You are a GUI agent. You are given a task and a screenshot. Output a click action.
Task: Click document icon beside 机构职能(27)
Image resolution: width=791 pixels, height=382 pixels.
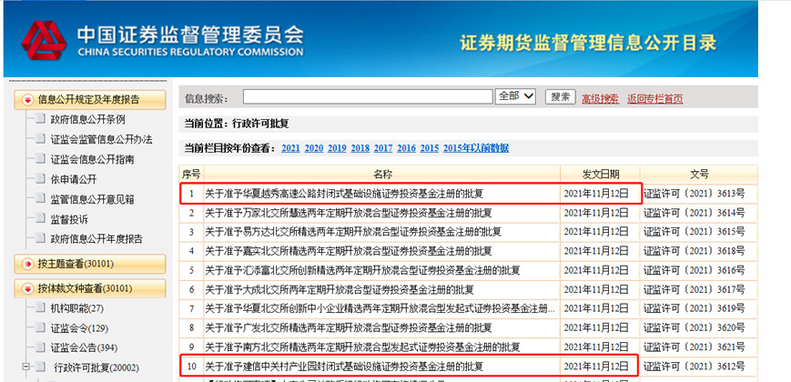point(39,308)
